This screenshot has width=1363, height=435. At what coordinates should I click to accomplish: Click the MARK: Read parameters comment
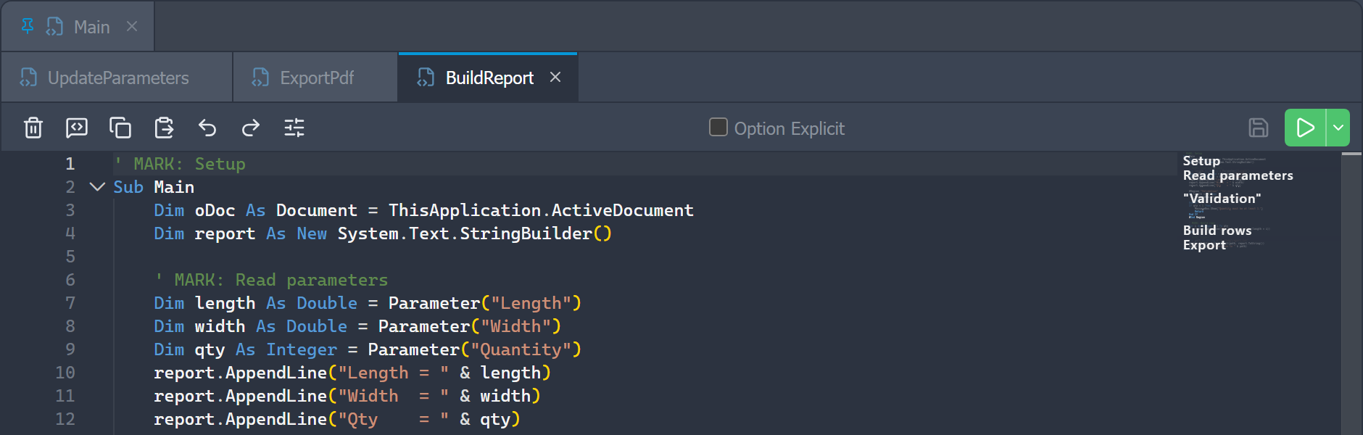click(x=271, y=280)
